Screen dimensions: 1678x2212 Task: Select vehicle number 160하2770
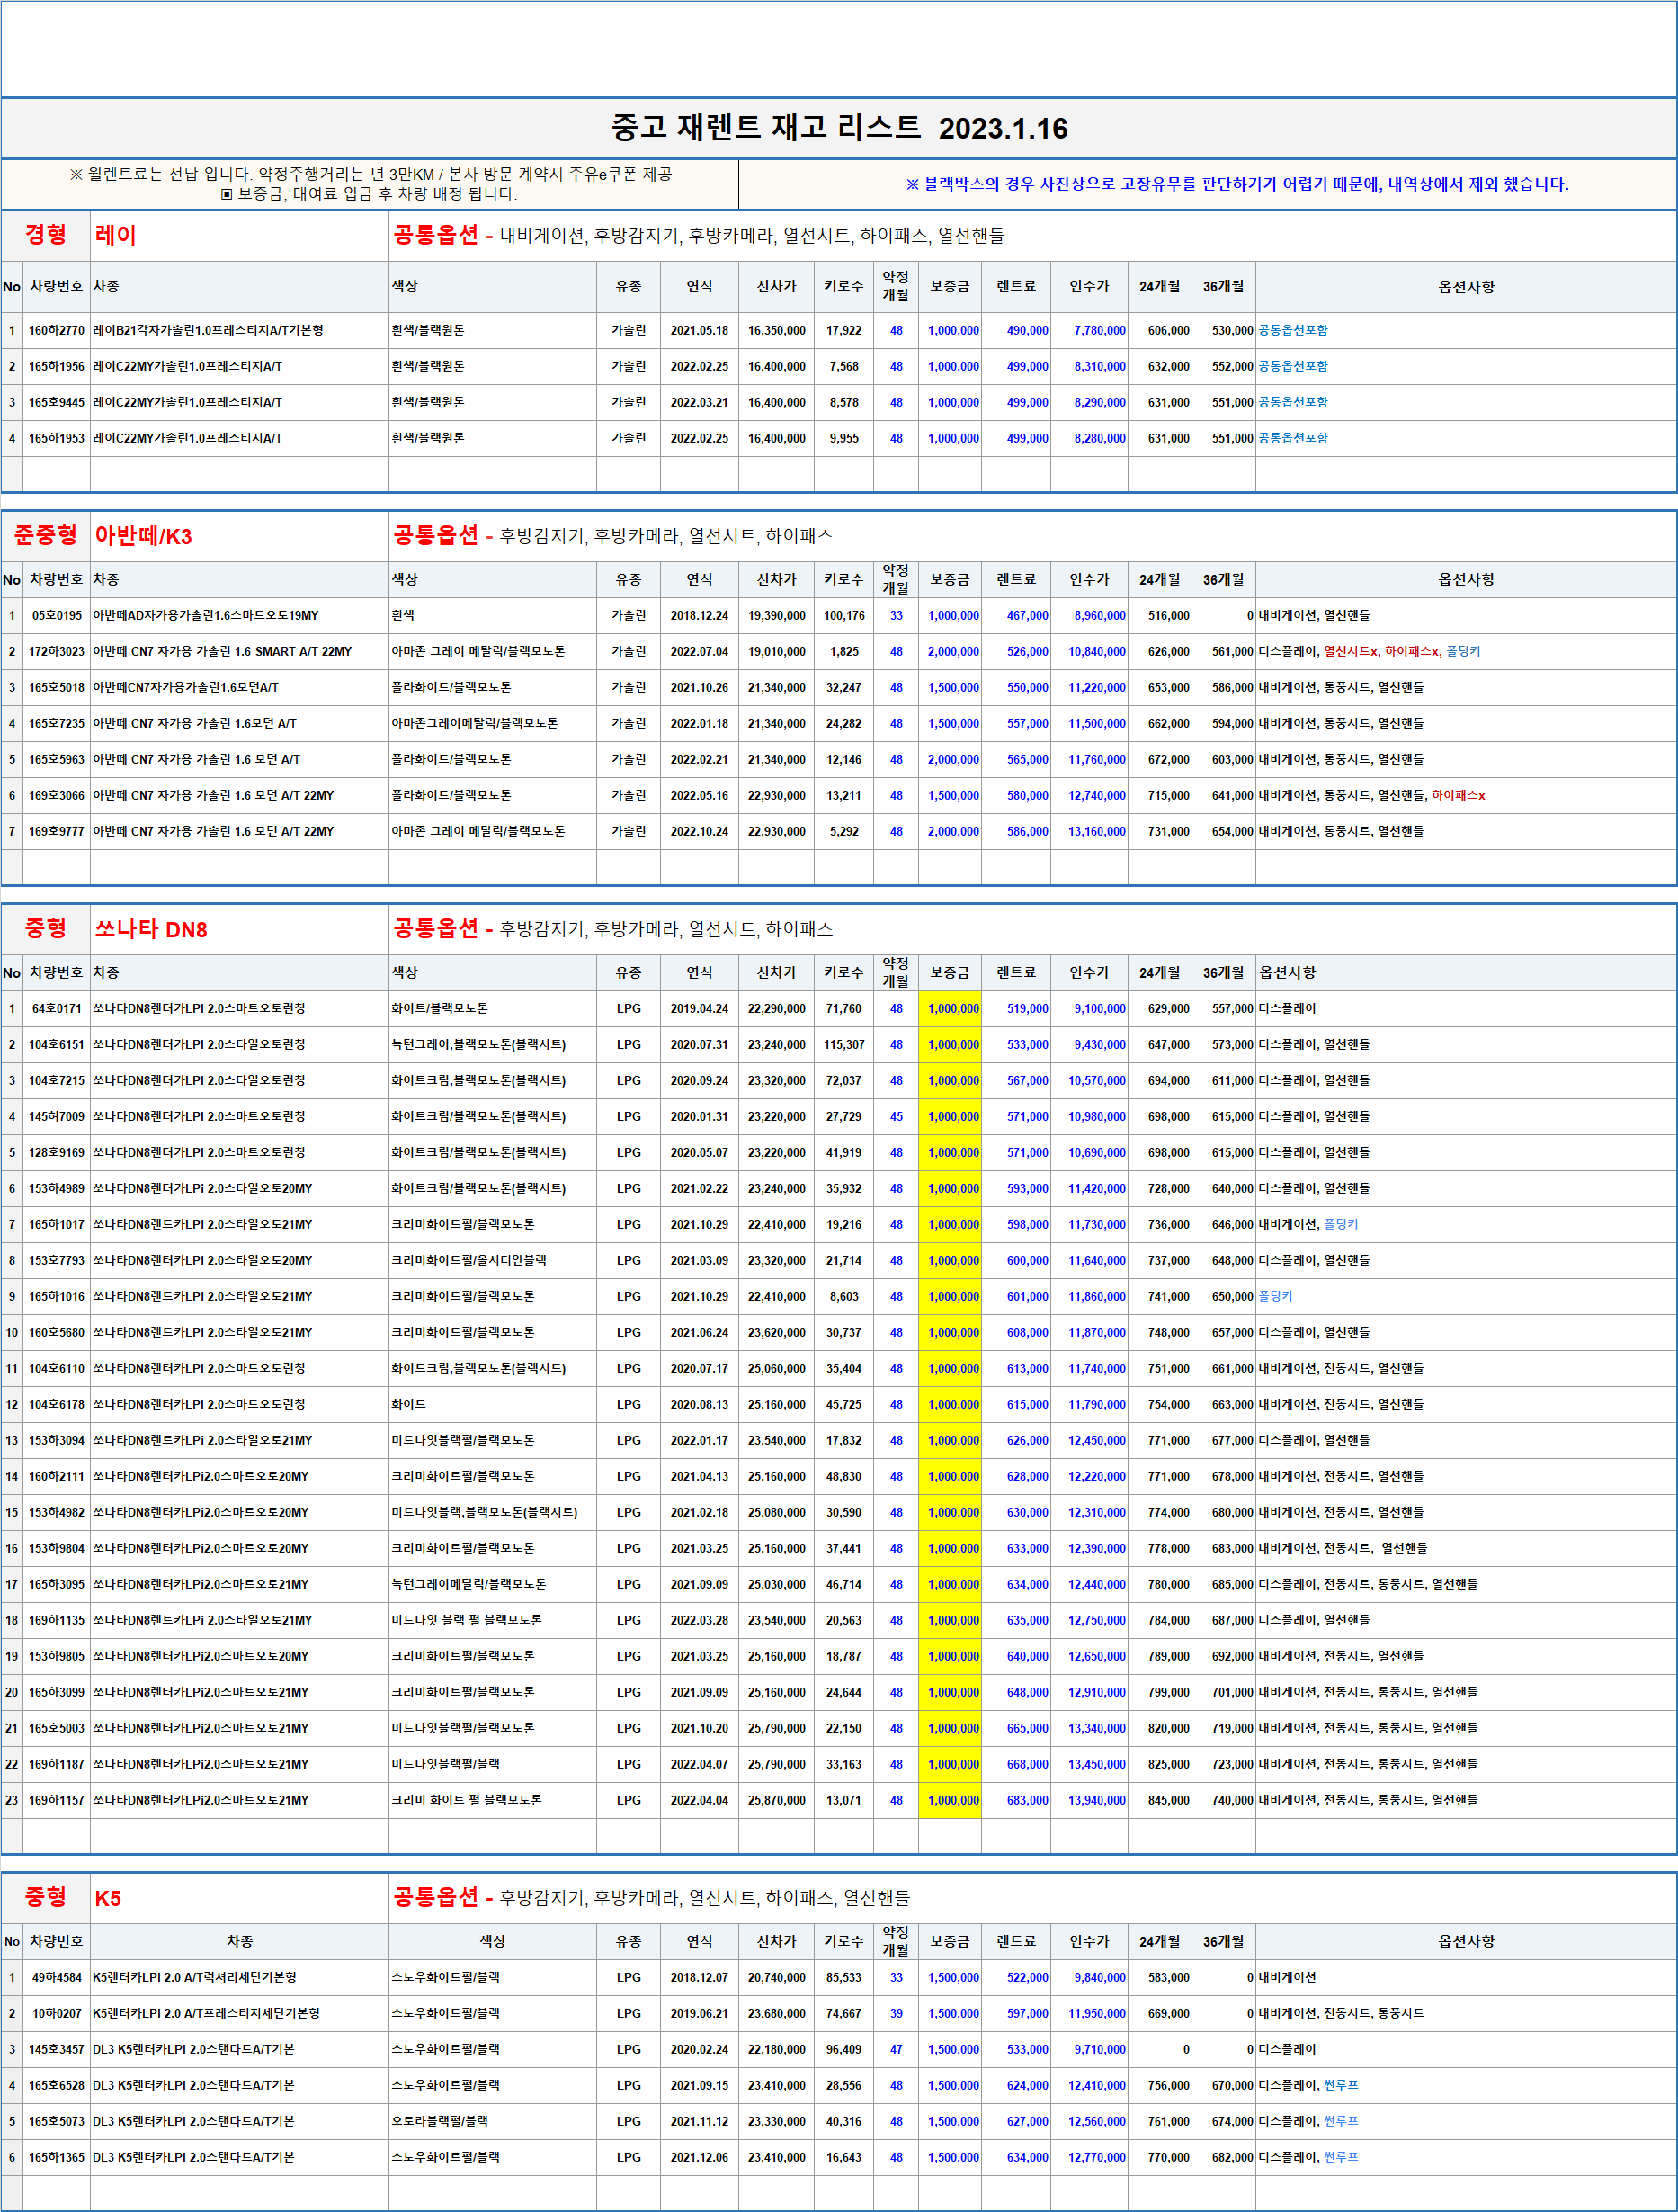pos(57,330)
